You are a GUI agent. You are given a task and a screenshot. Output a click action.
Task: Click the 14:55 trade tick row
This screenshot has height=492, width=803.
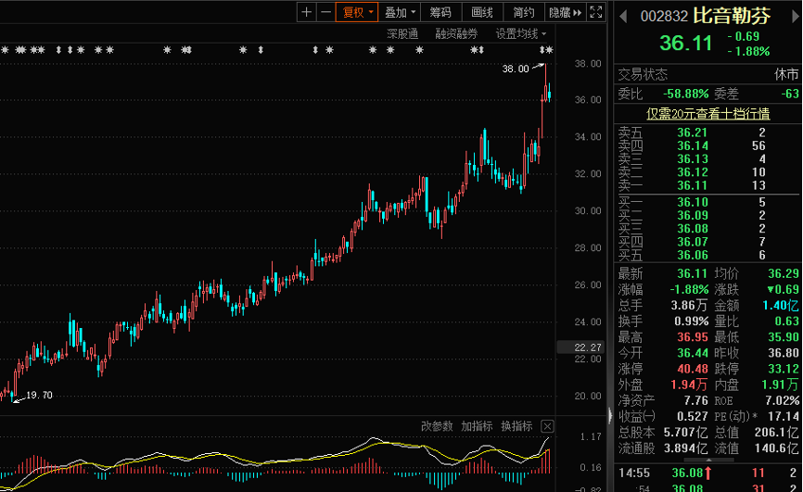707,473
